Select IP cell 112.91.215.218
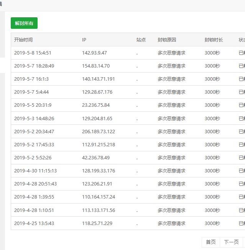This screenshot has width=245, height=250. point(99,145)
